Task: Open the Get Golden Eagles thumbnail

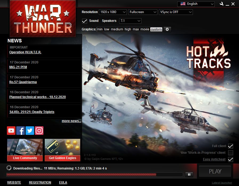Action: (63, 150)
